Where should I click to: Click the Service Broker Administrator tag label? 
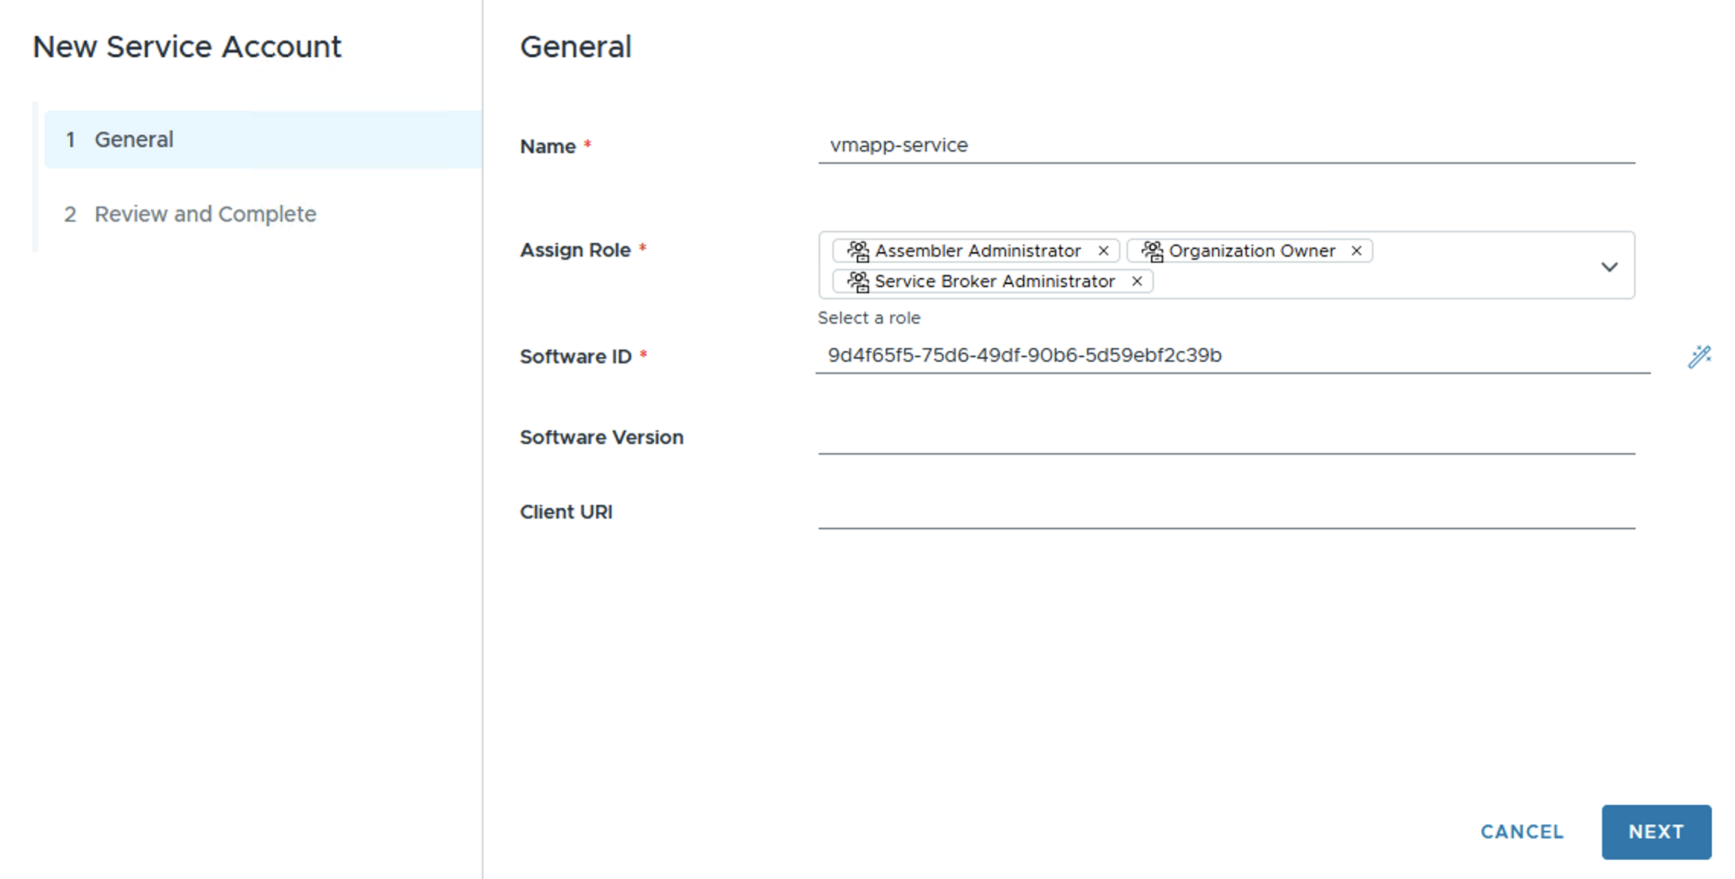click(x=994, y=281)
